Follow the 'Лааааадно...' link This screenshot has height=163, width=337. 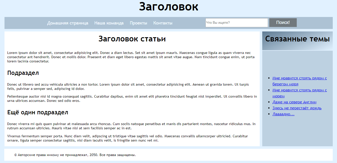coord(283,114)
